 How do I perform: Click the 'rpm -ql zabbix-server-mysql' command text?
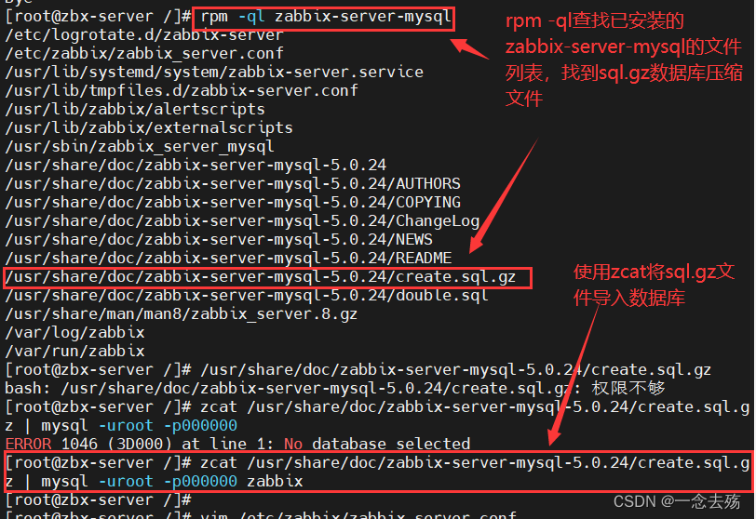[326, 18]
